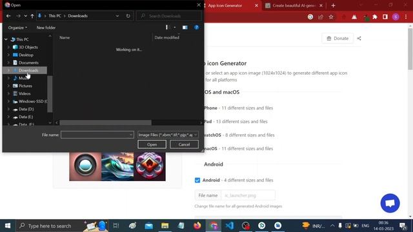Sort by the Date modified column
This screenshot has width=413, height=232.
click(x=166, y=37)
